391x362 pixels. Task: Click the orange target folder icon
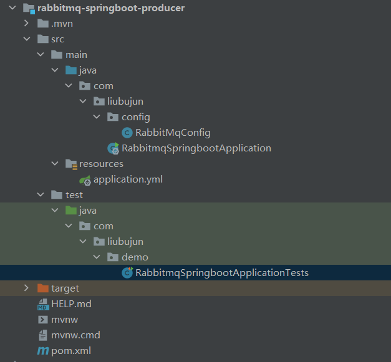point(43,288)
